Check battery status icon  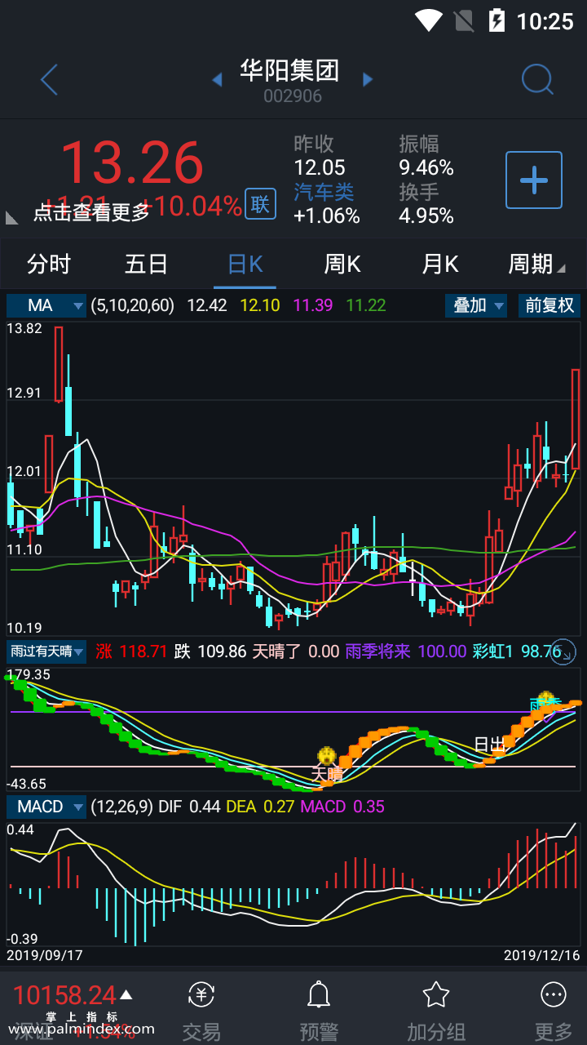497,20
